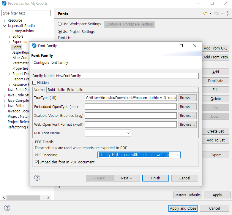Viewport: 232px width, 215px height.
Task: Click the help icon in the Properties window
Action: point(7,208)
